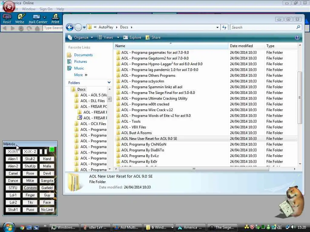Click the AOL browser back arrow
Image resolution: width=310 pixels, height=232 pixels.
5,28
